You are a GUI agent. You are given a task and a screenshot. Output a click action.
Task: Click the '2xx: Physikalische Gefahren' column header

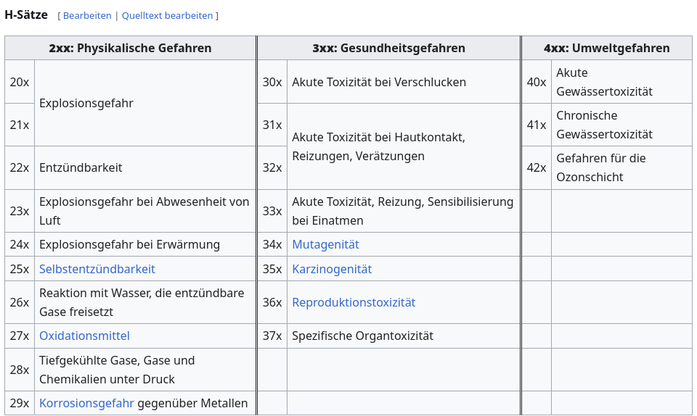pos(130,49)
